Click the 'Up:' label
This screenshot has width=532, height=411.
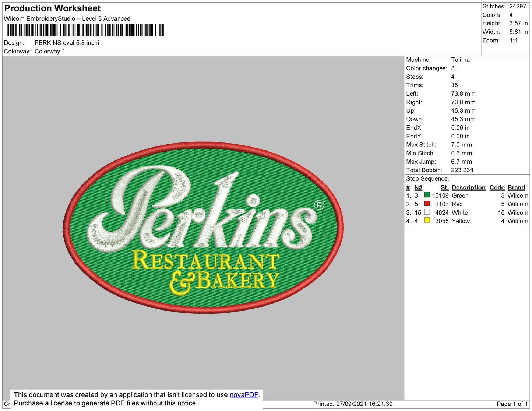pyautogui.click(x=411, y=111)
